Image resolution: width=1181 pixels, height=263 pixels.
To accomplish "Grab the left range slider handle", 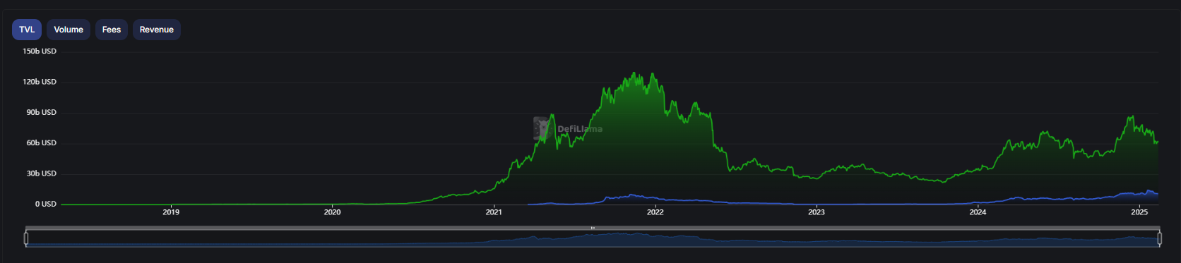I will 26,238.
